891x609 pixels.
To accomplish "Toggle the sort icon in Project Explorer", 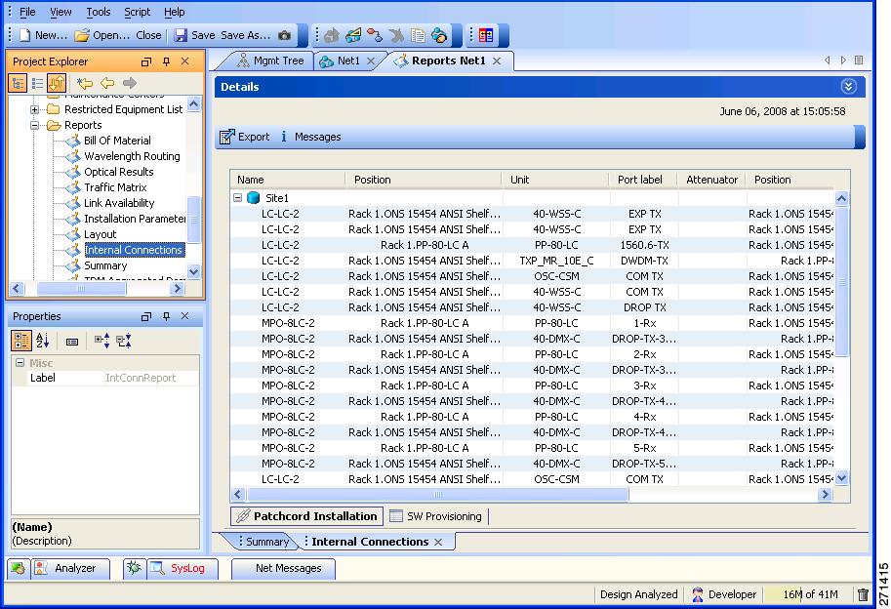I will tap(57, 84).
